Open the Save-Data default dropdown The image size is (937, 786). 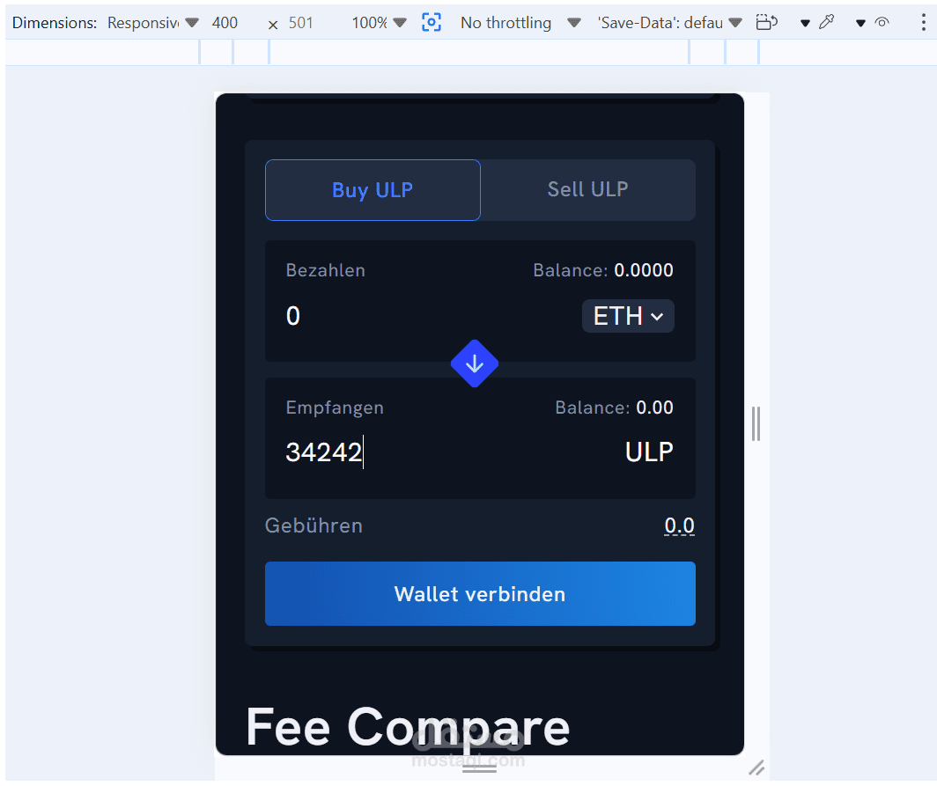[x=669, y=23]
